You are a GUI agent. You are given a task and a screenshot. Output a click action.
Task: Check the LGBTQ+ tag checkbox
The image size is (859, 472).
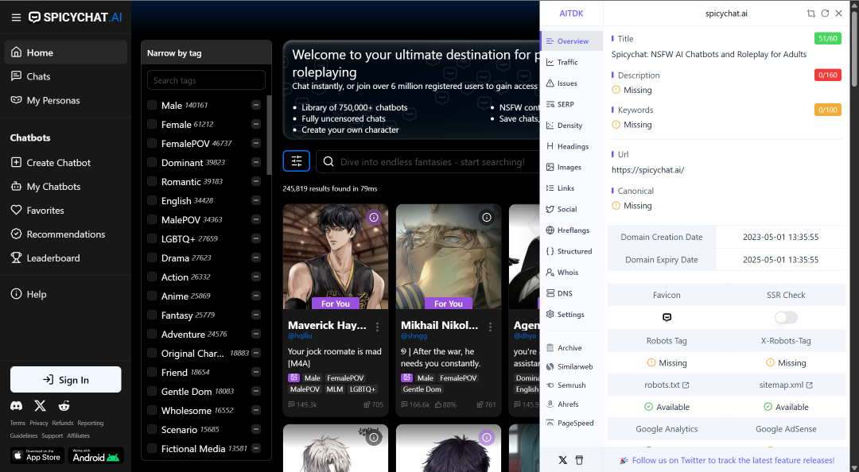(152, 238)
